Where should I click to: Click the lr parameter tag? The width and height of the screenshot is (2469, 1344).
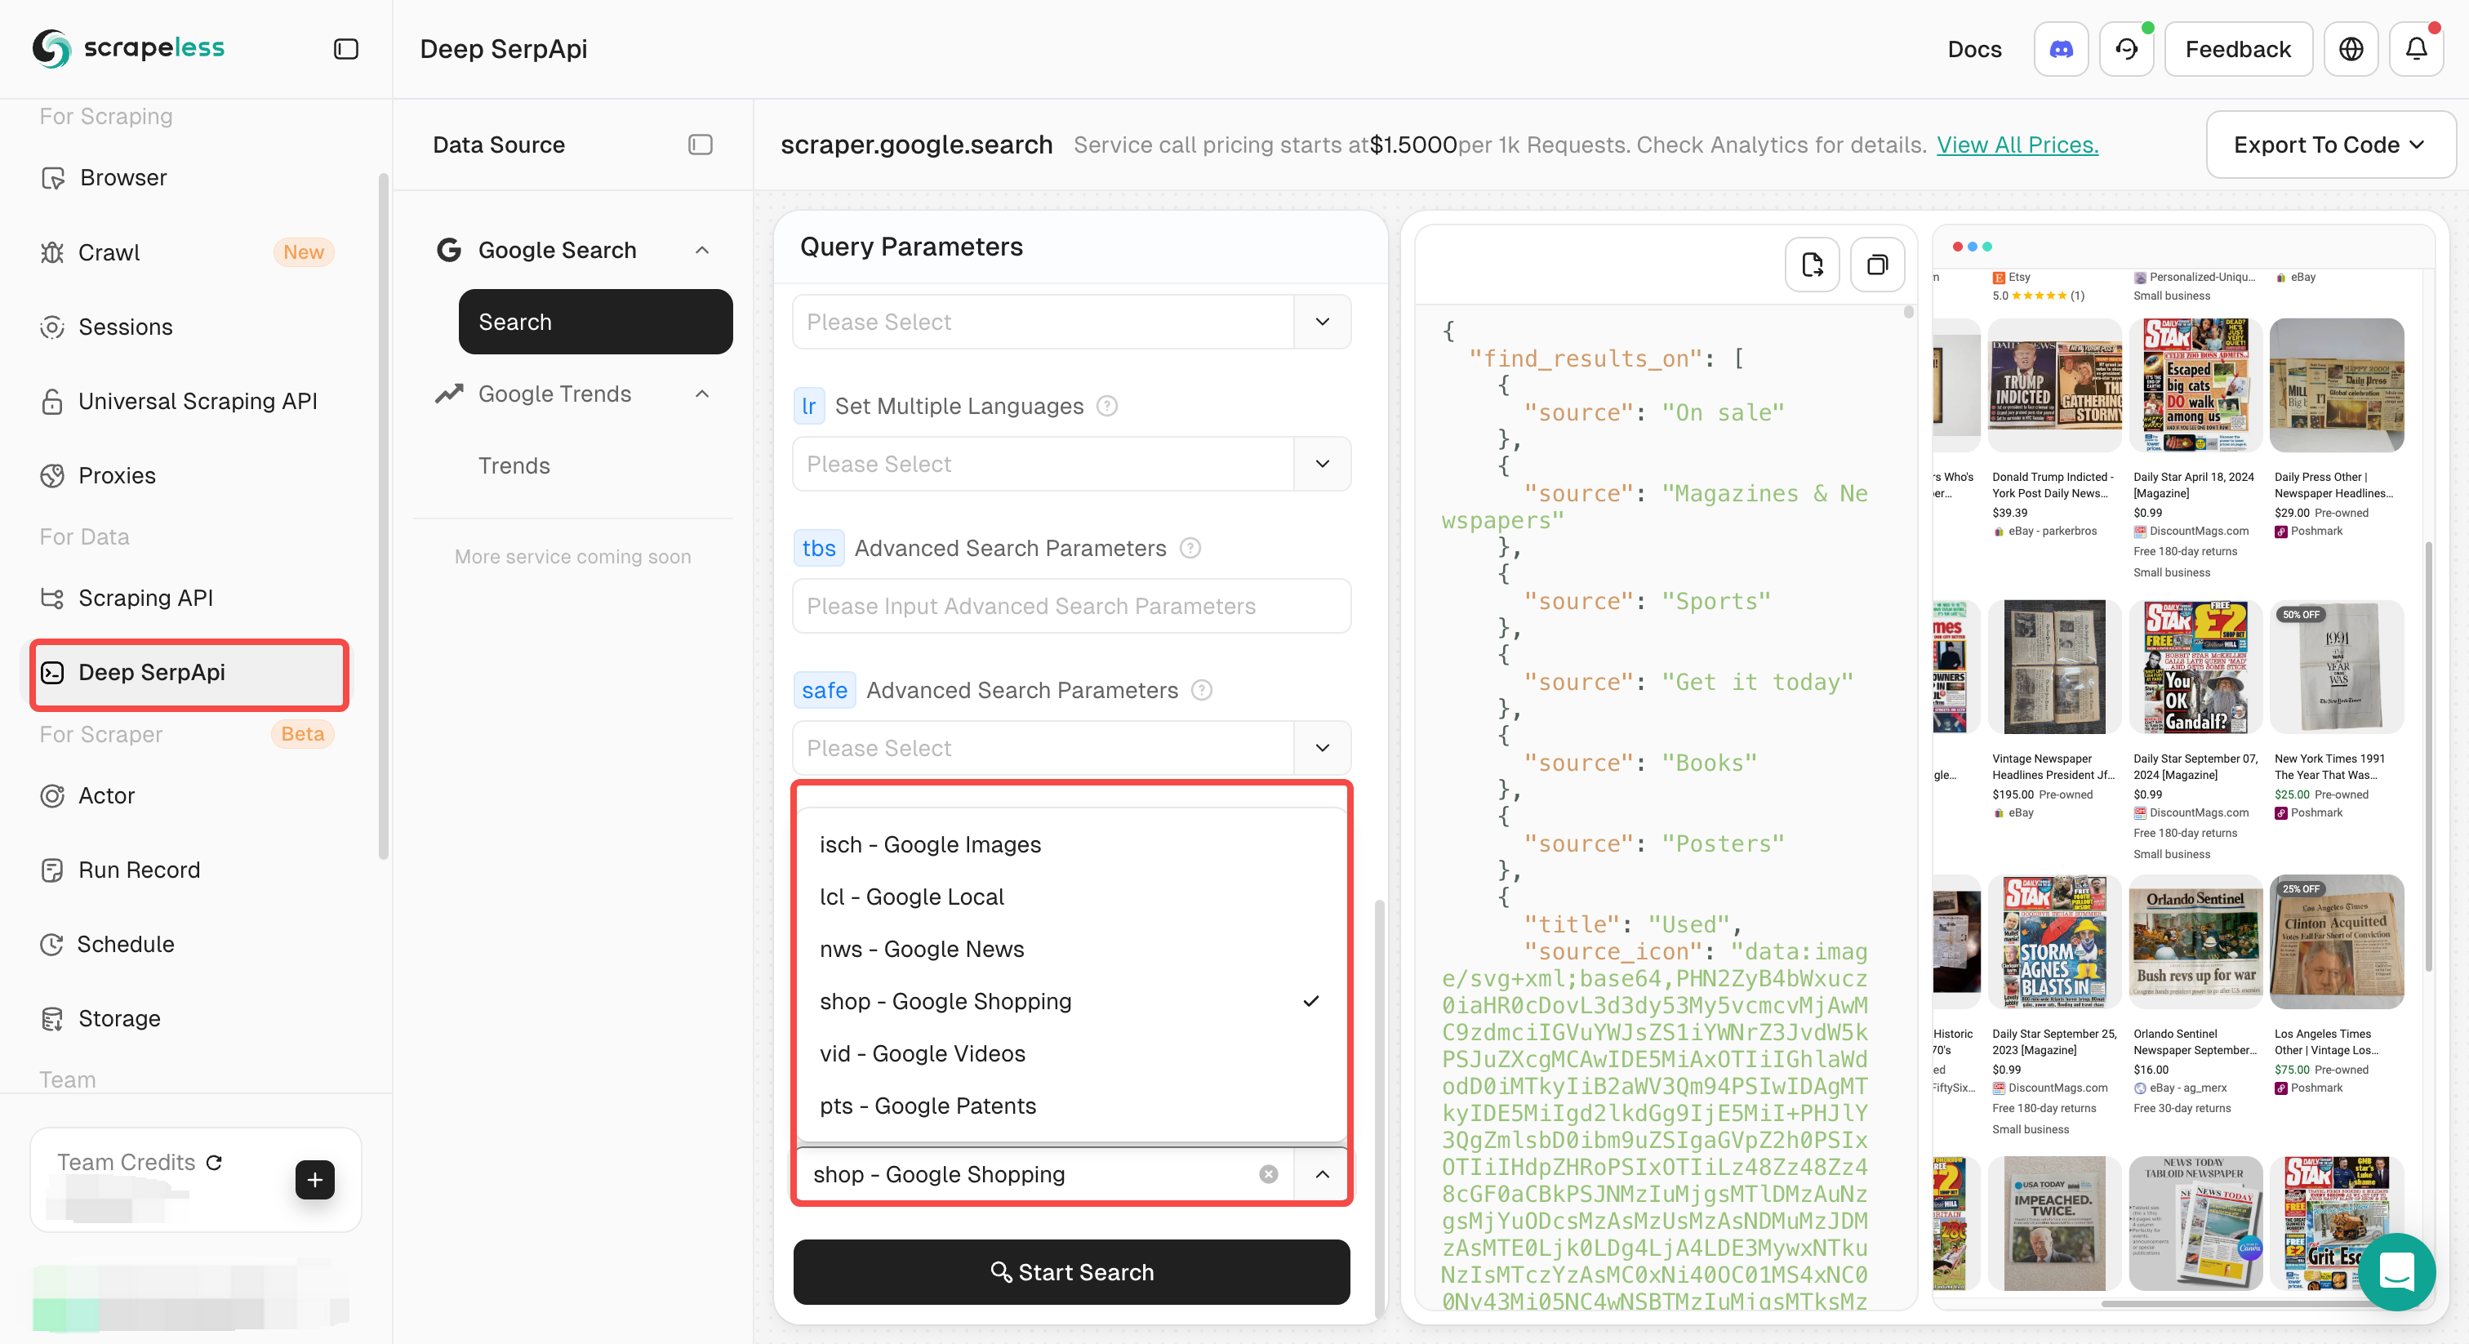[x=809, y=407]
